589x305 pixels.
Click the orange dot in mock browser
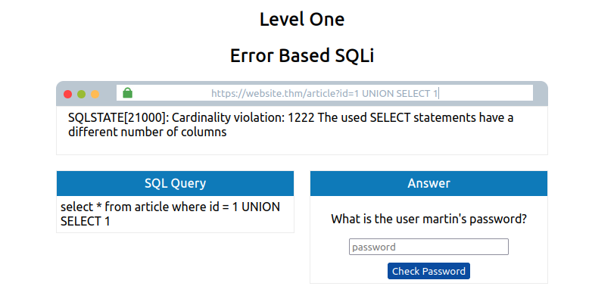[x=95, y=94]
